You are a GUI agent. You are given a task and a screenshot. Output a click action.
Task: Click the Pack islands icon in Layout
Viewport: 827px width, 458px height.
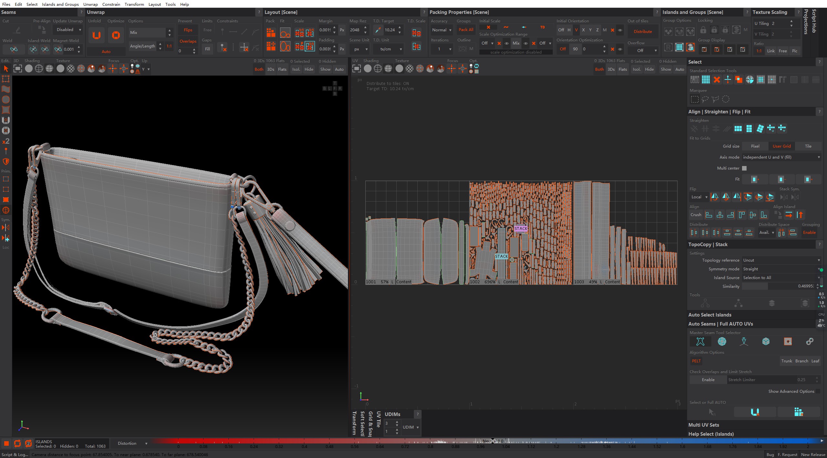point(271,33)
